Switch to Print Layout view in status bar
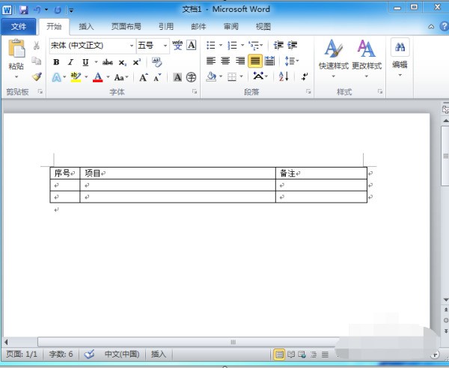The width and height of the screenshot is (449, 368). [x=279, y=355]
